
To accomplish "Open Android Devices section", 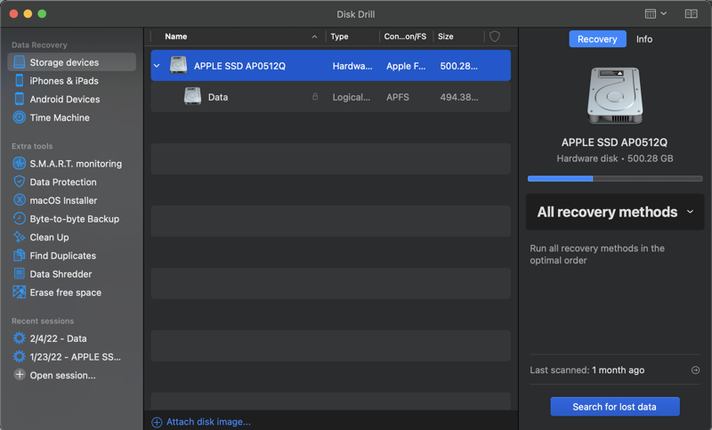I will [x=64, y=99].
